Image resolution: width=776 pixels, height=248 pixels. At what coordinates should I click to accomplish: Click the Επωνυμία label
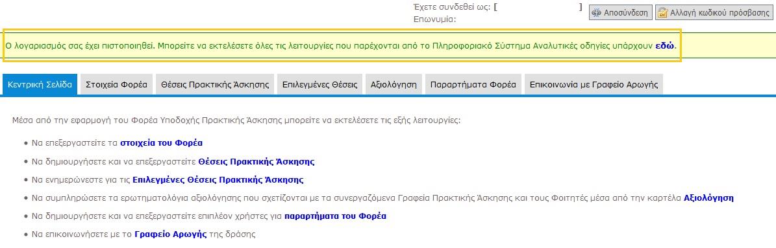(x=434, y=19)
